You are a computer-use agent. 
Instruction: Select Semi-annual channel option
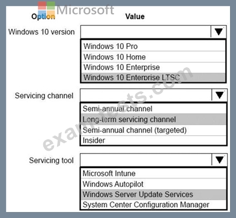[x=154, y=109]
